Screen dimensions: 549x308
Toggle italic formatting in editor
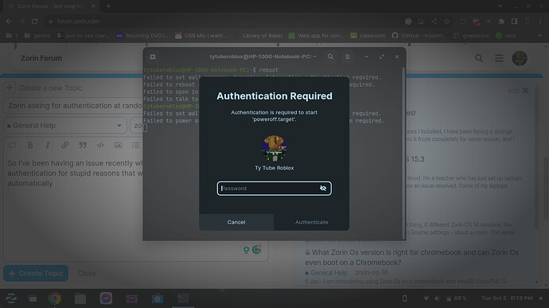[x=48, y=145]
